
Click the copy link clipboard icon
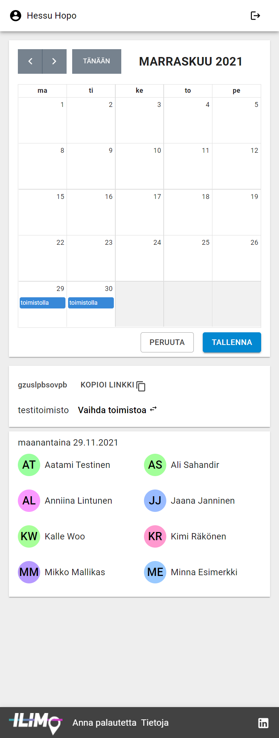(x=141, y=386)
